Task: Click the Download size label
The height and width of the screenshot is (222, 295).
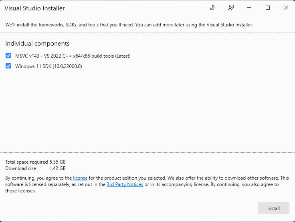Action: (21, 168)
